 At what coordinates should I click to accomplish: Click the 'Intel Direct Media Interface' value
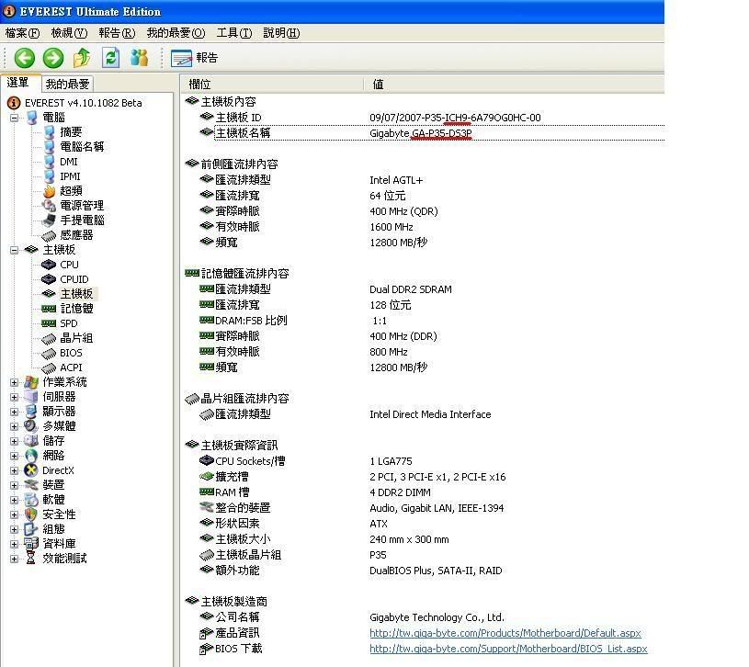click(x=430, y=414)
